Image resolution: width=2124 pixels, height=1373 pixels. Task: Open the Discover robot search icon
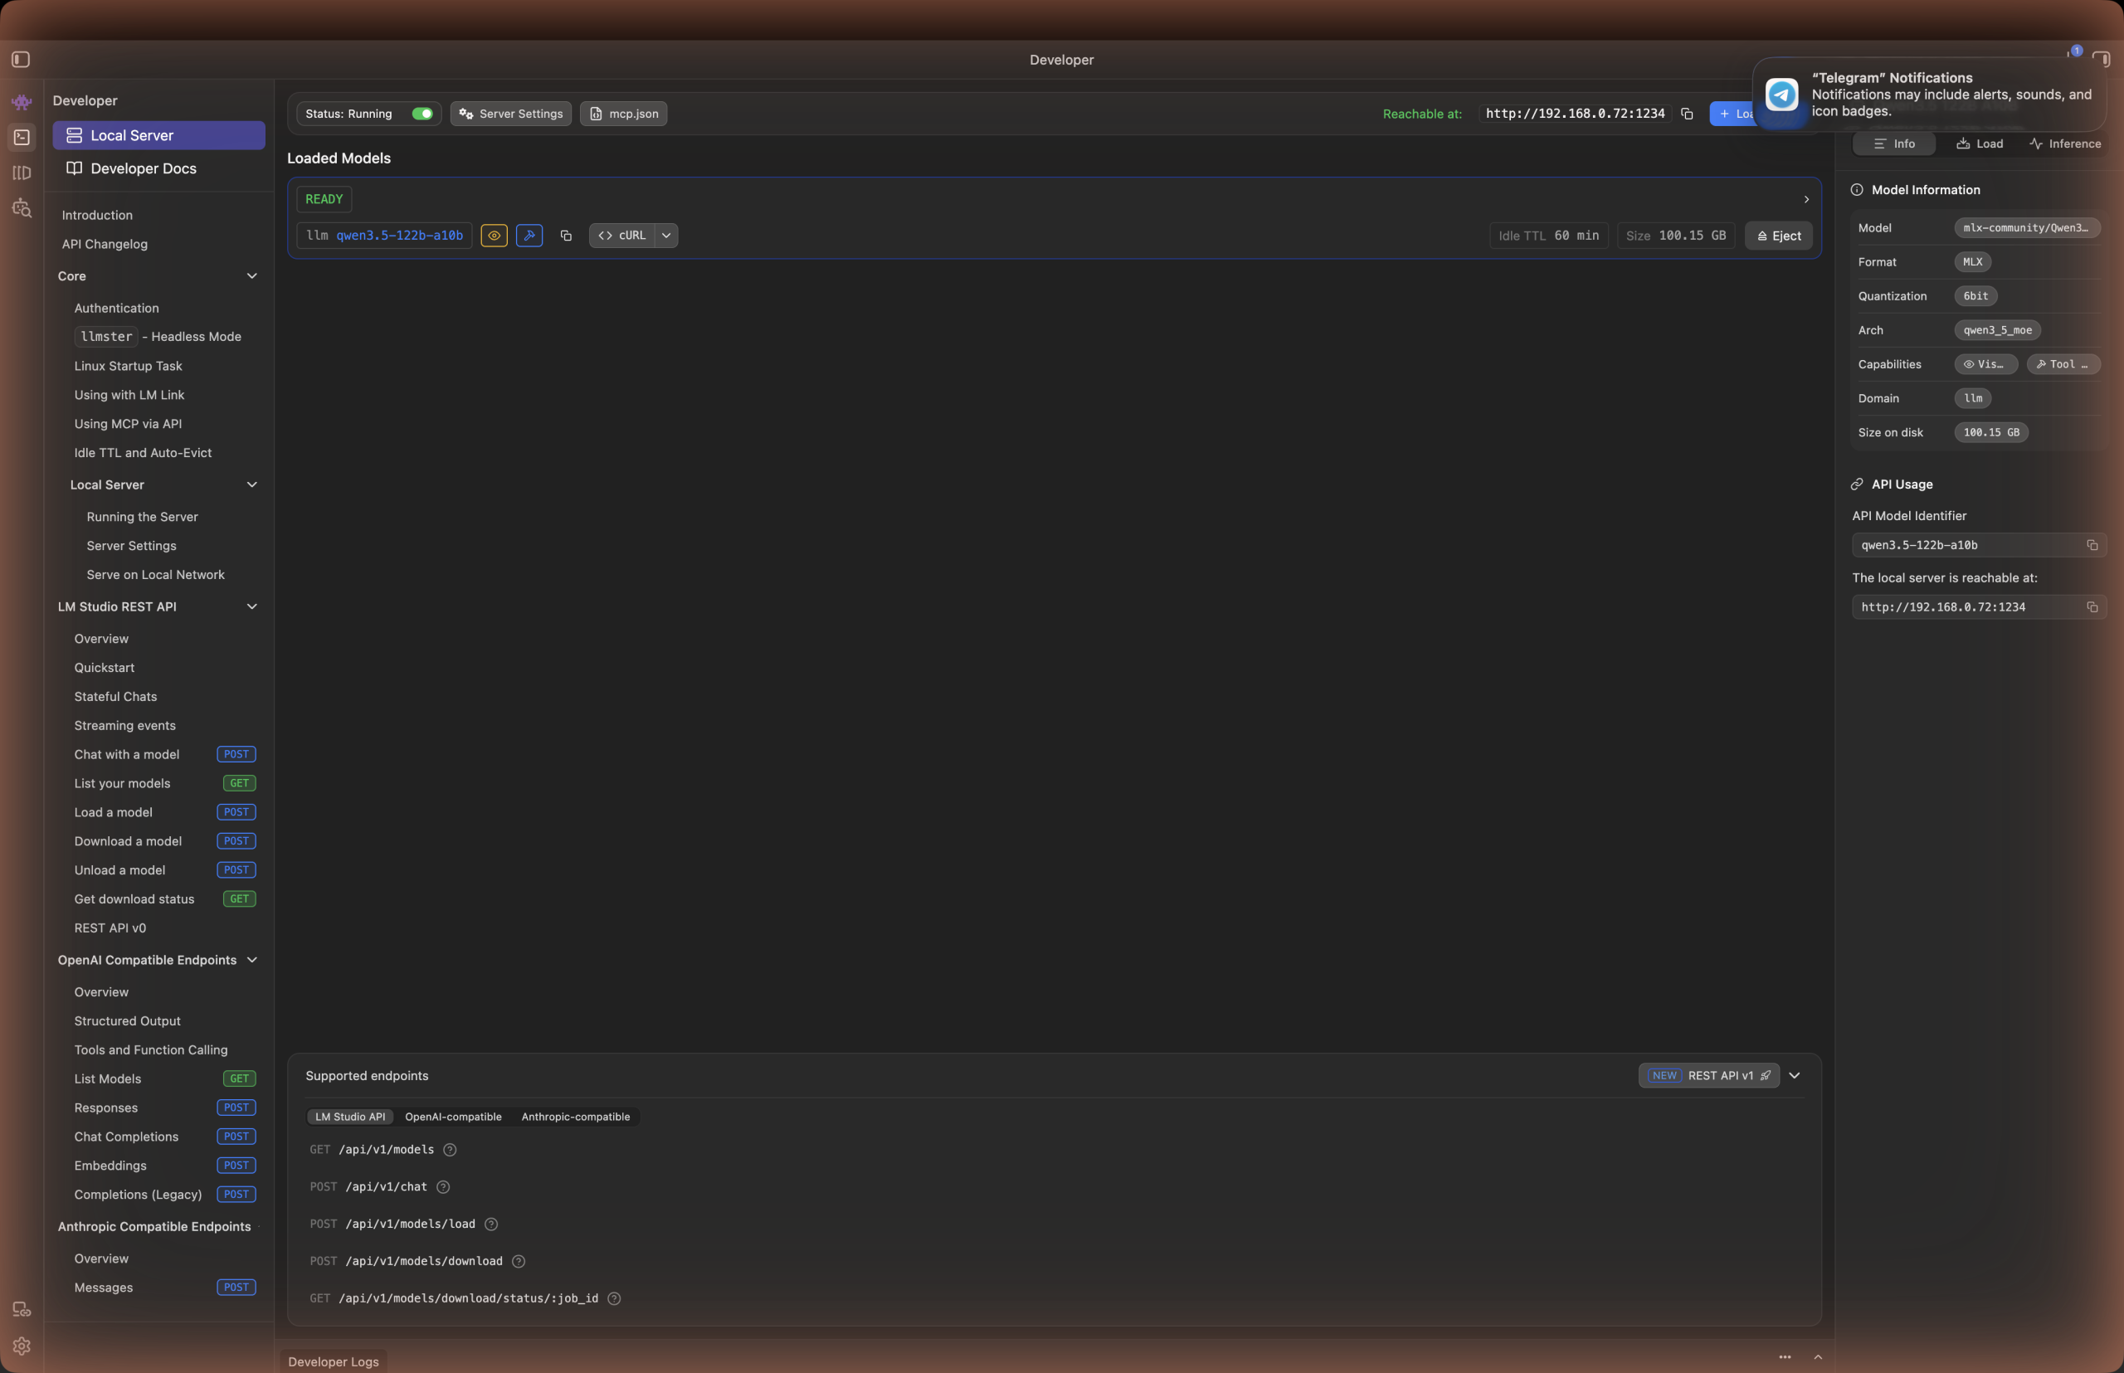(22, 208)
